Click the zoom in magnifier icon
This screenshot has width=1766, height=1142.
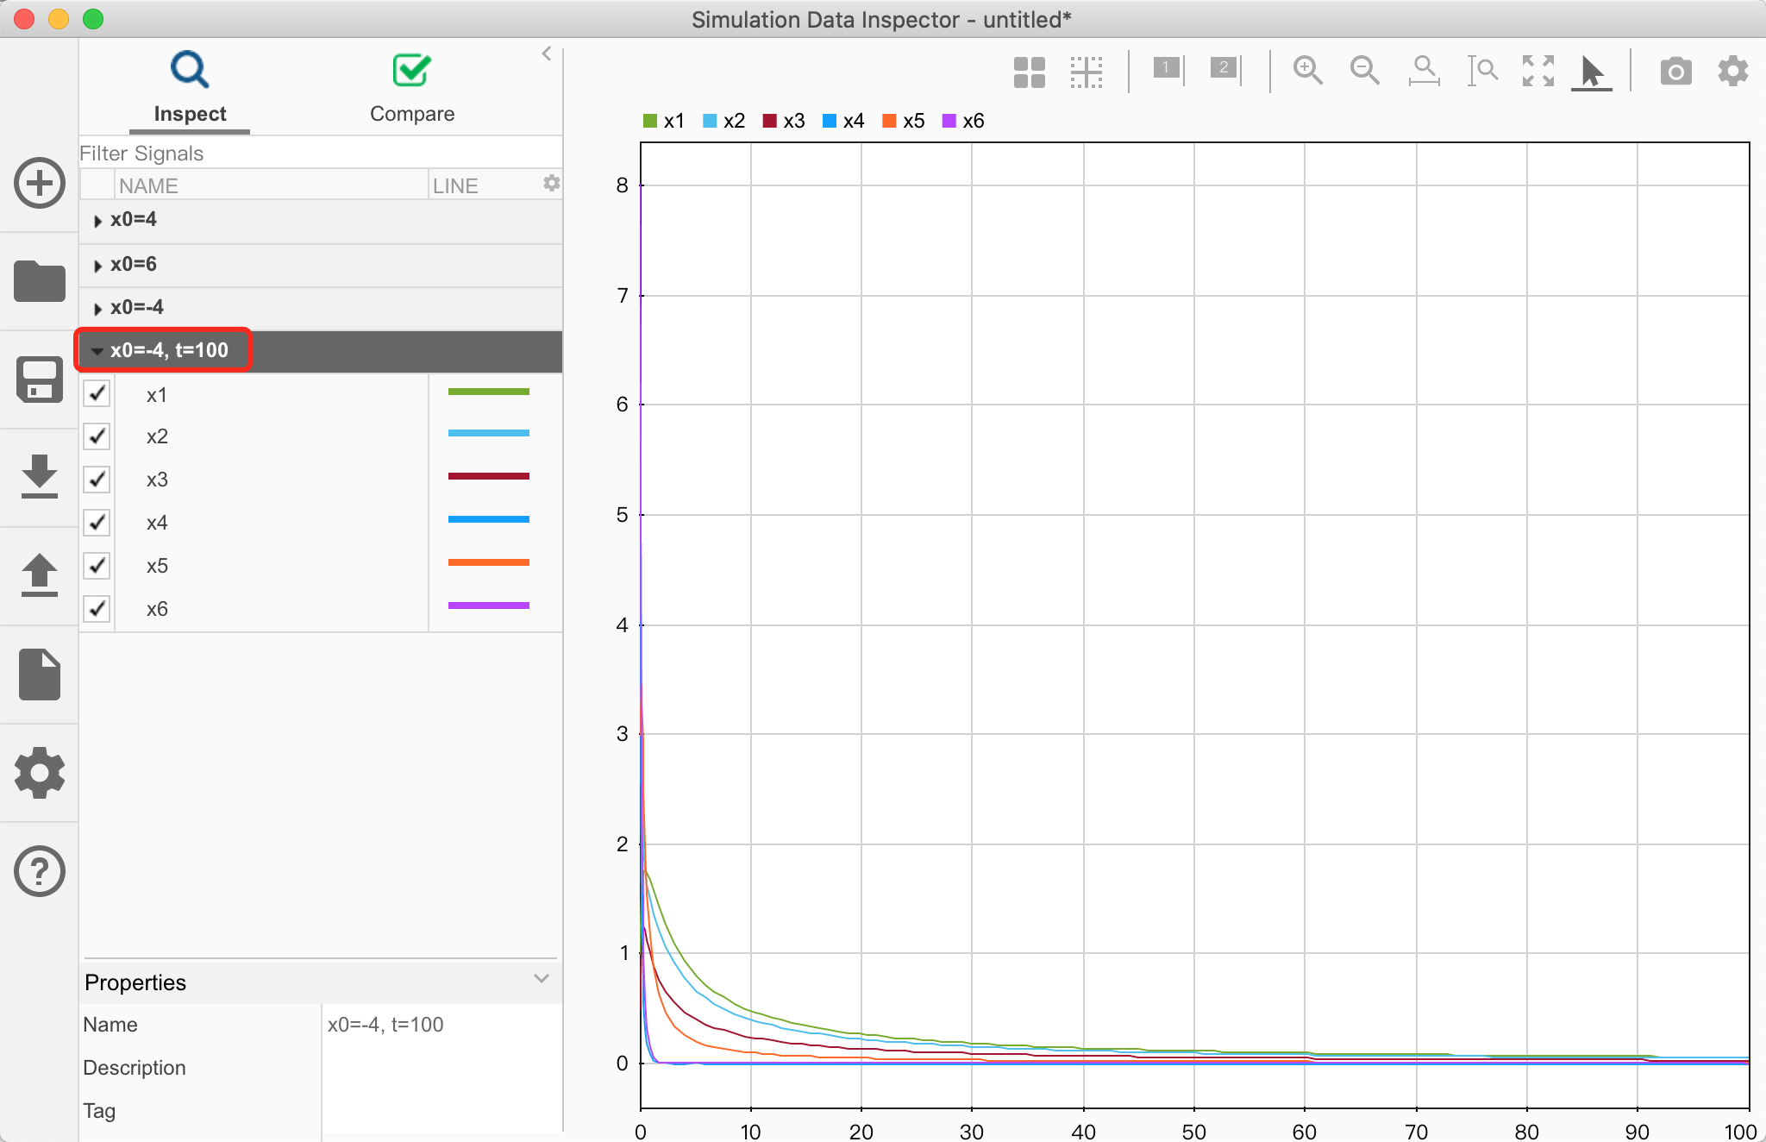click(x=1307, y=70)
